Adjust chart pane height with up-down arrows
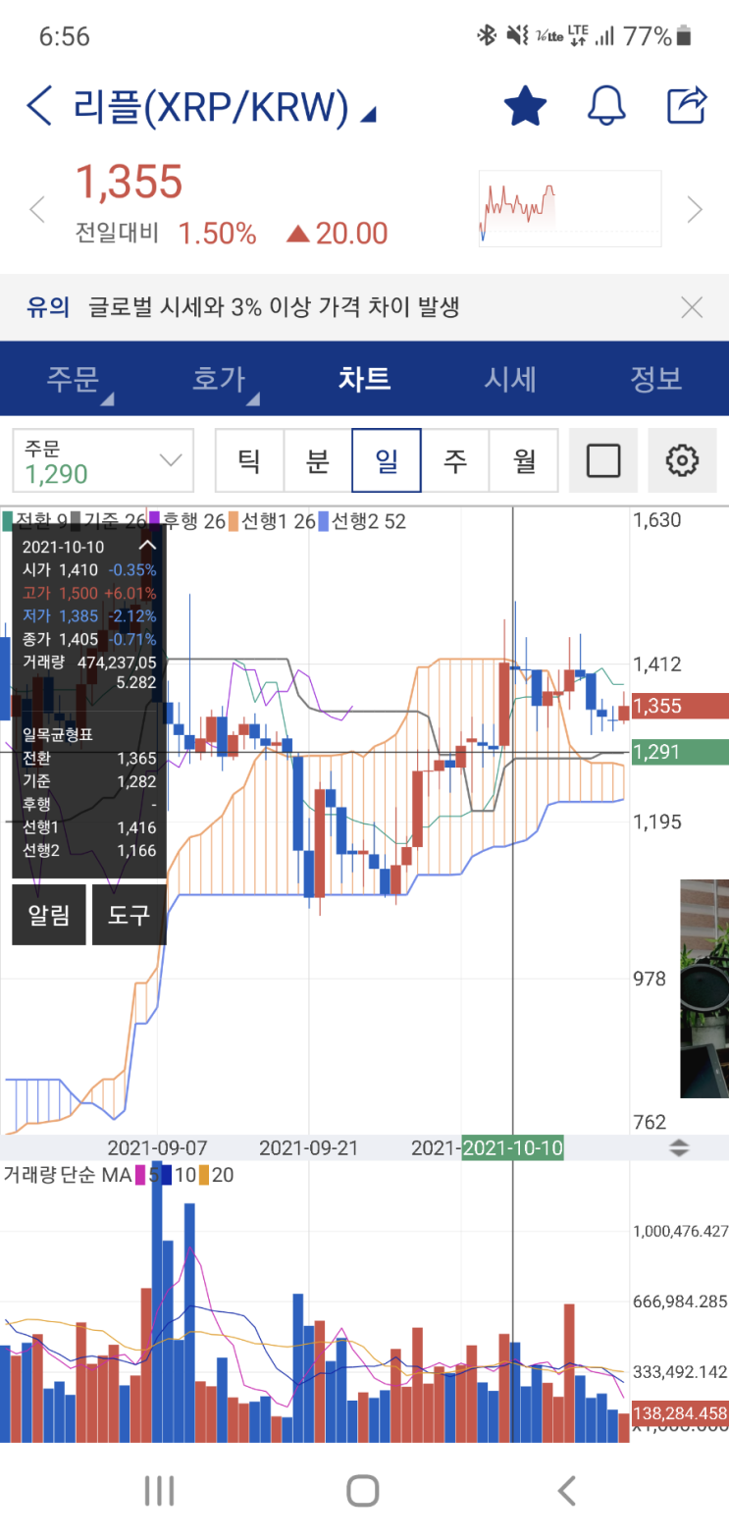The width and height of the screenshot is (729, 1540). 679,1147
